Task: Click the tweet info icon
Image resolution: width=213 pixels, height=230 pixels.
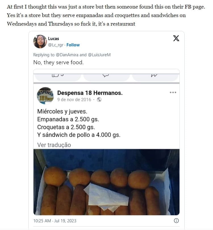Action: pyautogui.click(x=176, y=221)
